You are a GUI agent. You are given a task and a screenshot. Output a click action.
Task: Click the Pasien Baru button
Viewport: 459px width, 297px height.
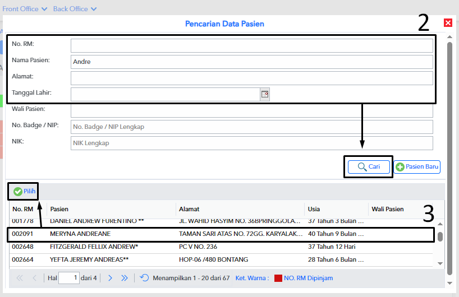[417, 167]
